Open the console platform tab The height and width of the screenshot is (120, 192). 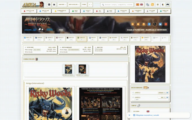[122, 11]
